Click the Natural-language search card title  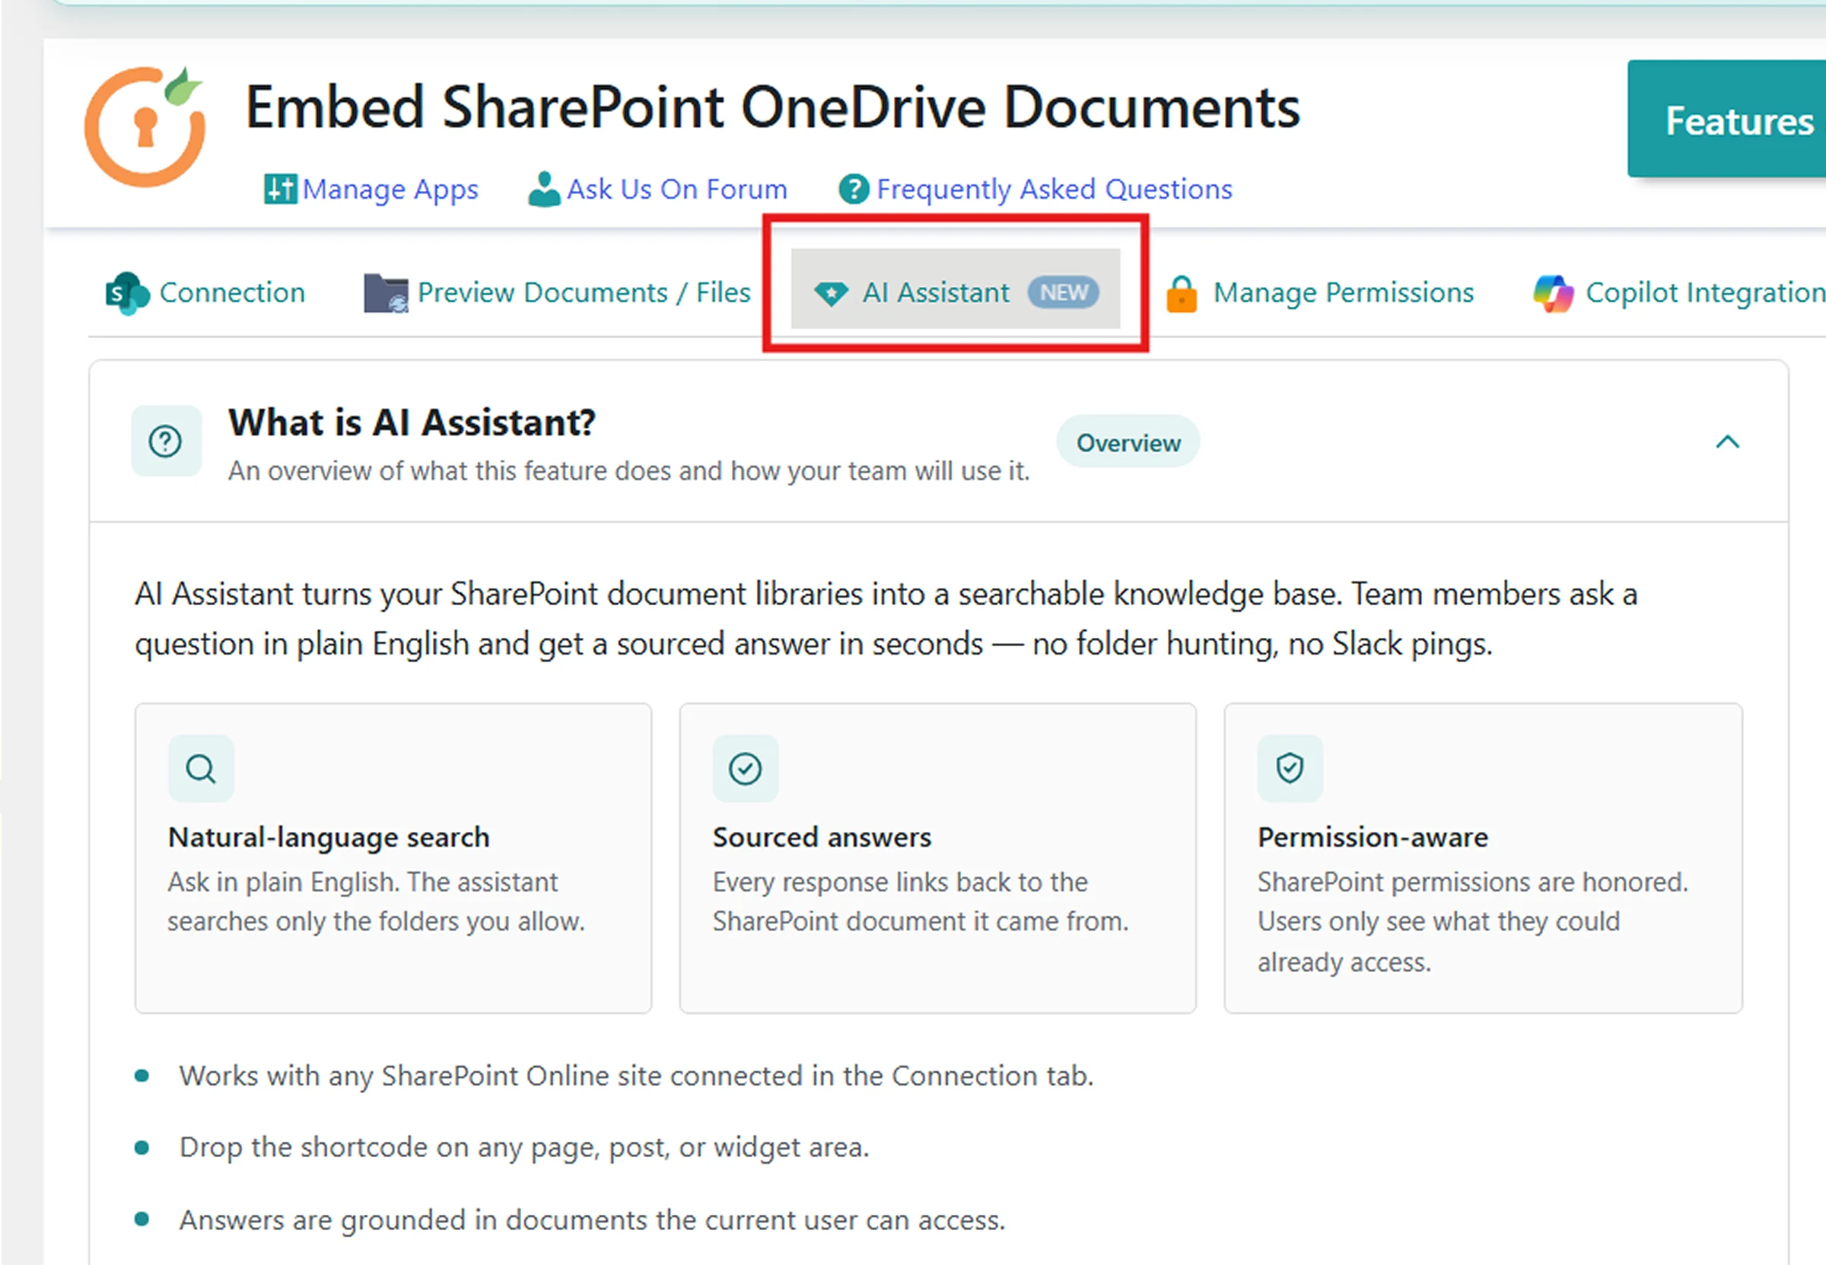[329, 837]
